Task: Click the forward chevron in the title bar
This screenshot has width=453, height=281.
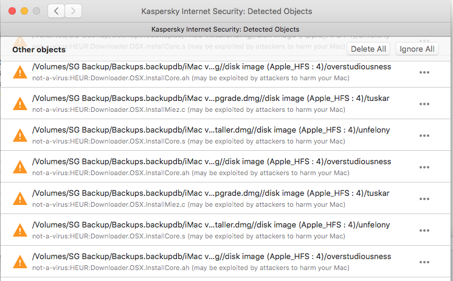Action: point(74,11)
